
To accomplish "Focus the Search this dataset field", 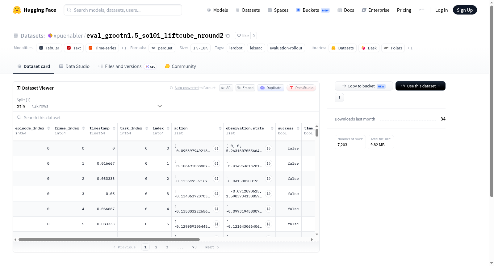I will click(166, 117).
